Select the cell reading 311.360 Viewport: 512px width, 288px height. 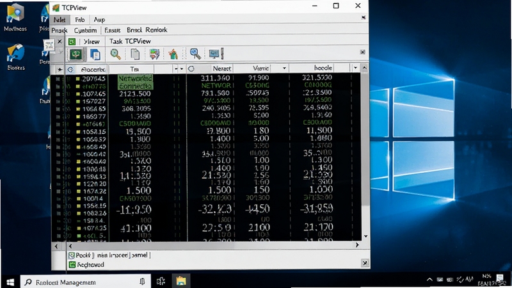tap(215, 78)
